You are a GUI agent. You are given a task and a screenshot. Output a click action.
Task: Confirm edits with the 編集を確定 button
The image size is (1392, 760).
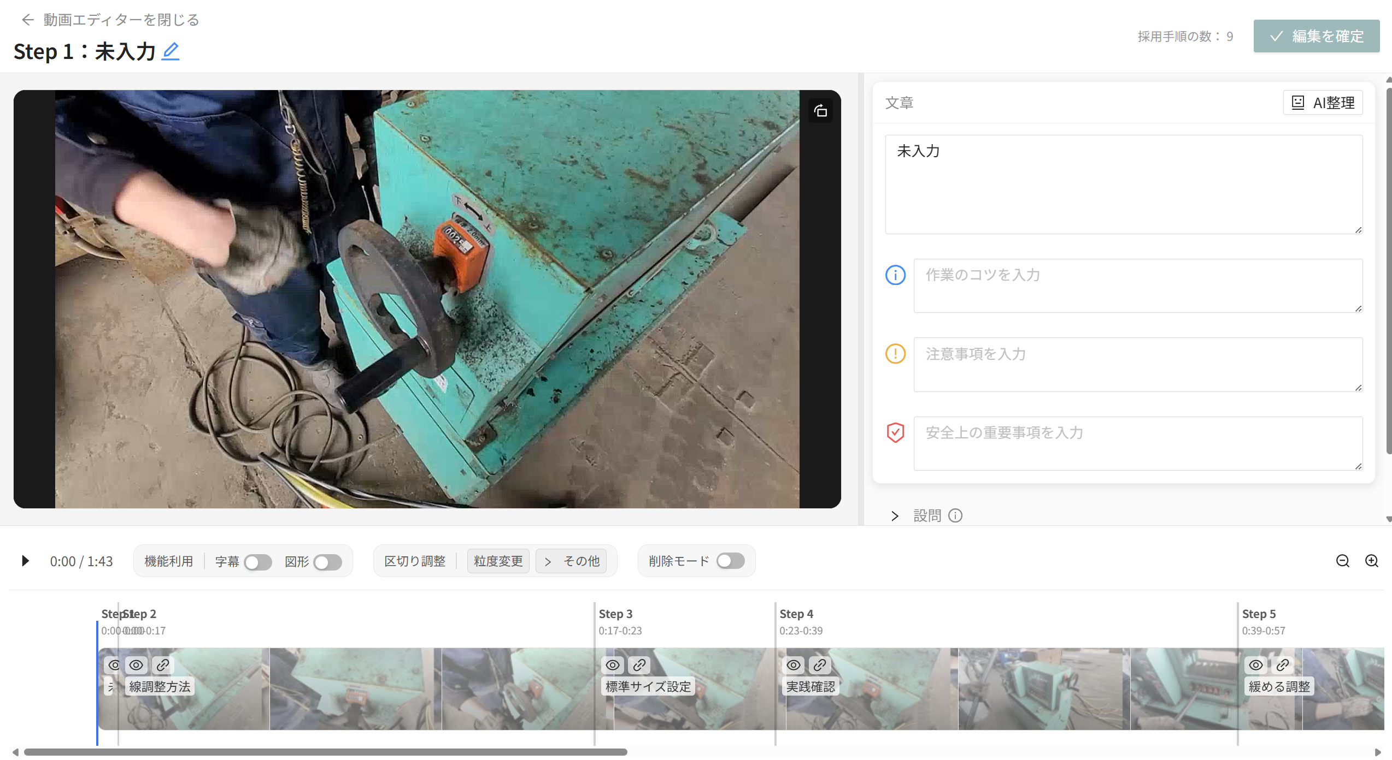pyautogui.click(x=1316, y=36)
